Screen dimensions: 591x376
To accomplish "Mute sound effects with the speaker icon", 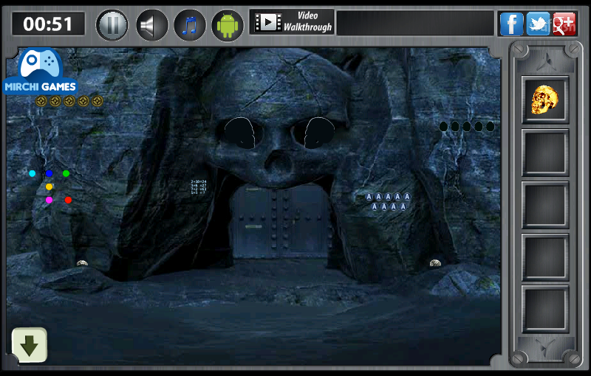I will (x=151, y=25).
